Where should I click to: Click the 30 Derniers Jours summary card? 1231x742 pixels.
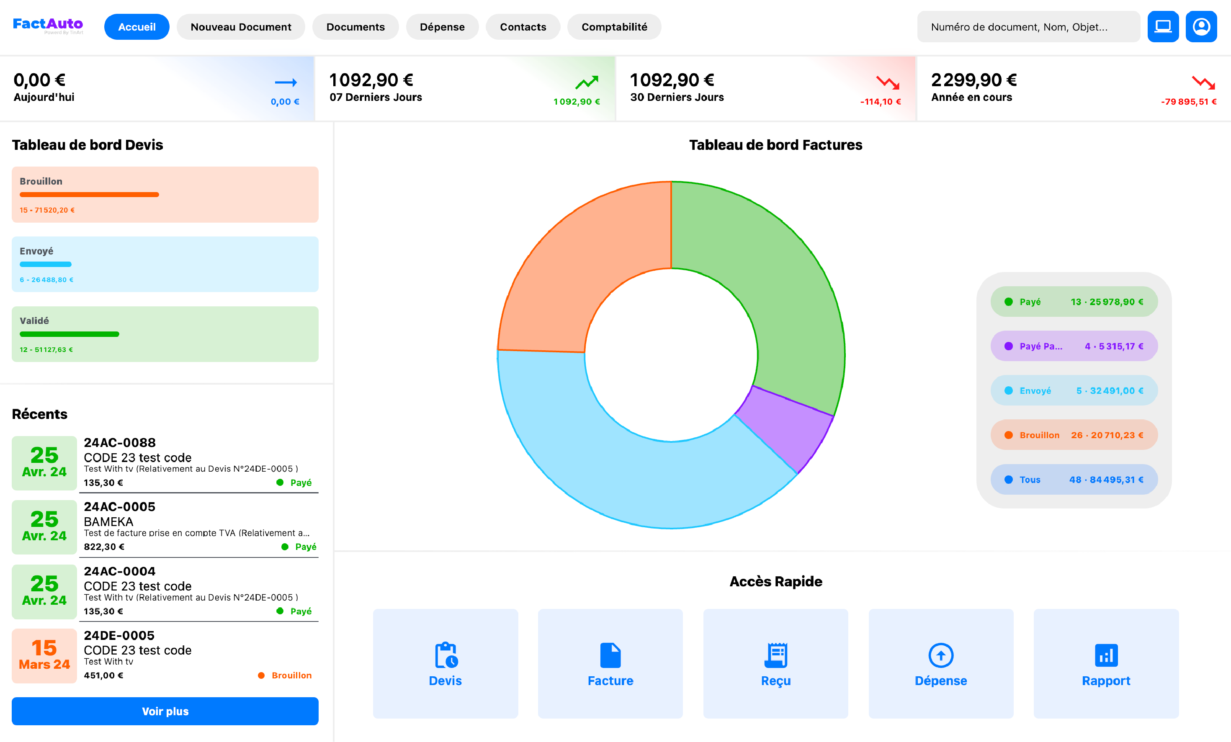766,88
